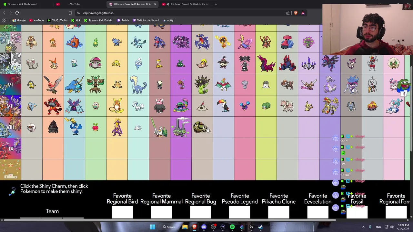The width and height of the screenshot is (413, 232).
Task: Open the Twitch - dashboard bookmark
Action: click(146, 20)
